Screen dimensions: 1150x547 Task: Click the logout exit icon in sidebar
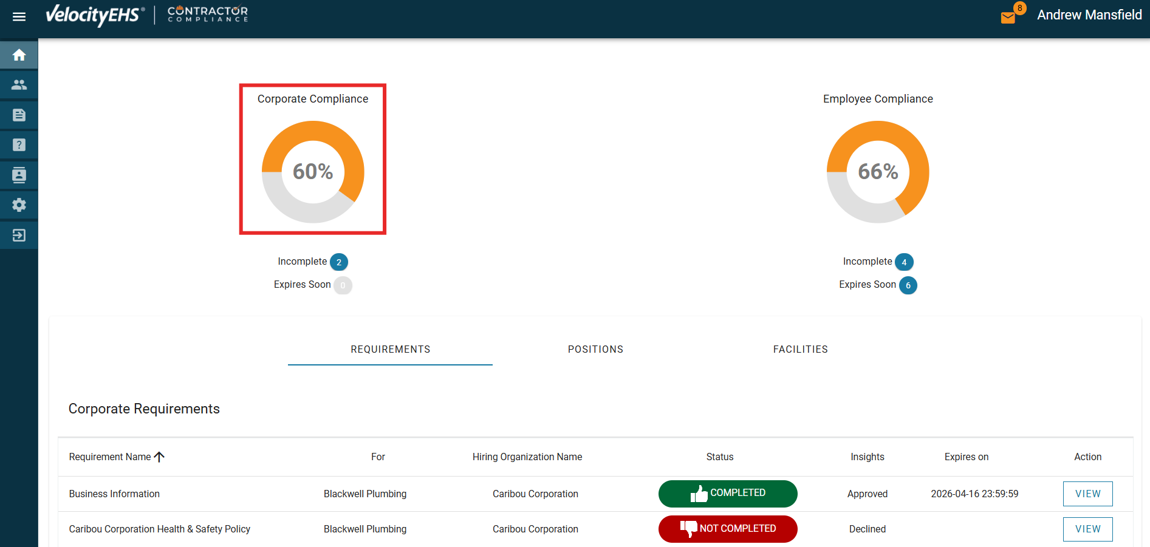[19, 236]
